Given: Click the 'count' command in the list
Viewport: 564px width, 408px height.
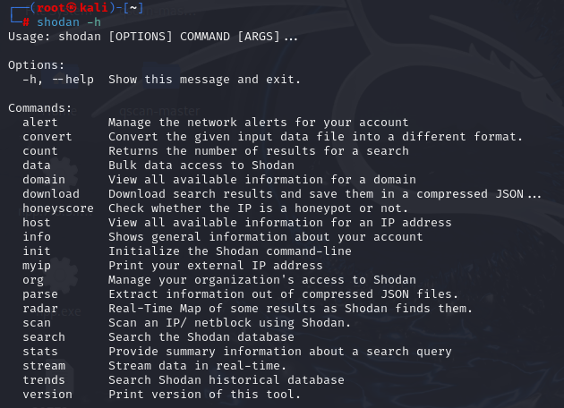Looking at the screenshot, I should click(x=40, y=151).
